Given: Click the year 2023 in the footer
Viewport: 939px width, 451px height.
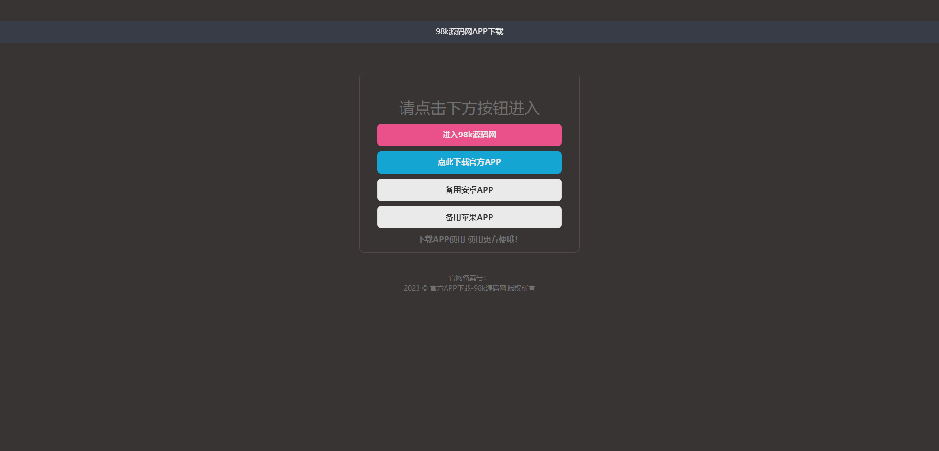Looking at the screenshot, I should pyautogui.click(x=411, y=288).
